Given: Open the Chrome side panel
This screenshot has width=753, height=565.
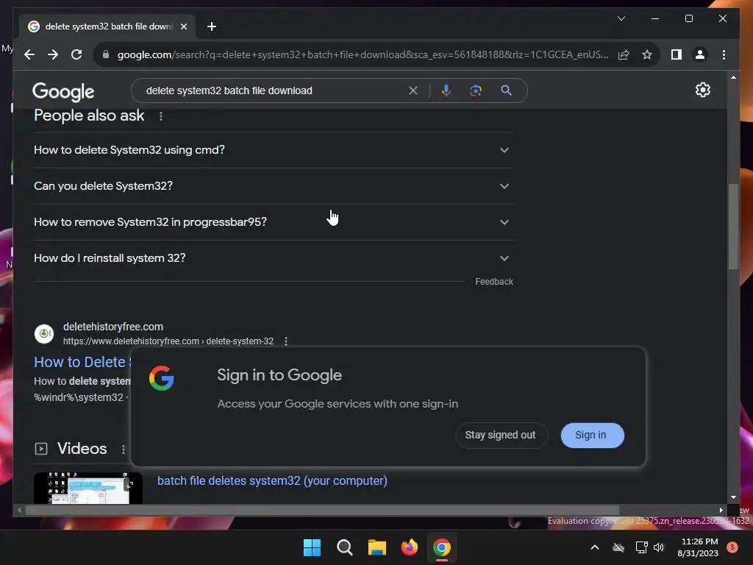Looking at the screenshot, I should (677, 54).
